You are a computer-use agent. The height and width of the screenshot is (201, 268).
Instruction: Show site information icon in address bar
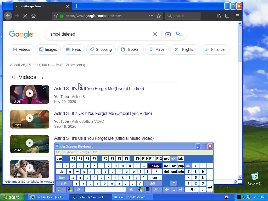point(56,16)
